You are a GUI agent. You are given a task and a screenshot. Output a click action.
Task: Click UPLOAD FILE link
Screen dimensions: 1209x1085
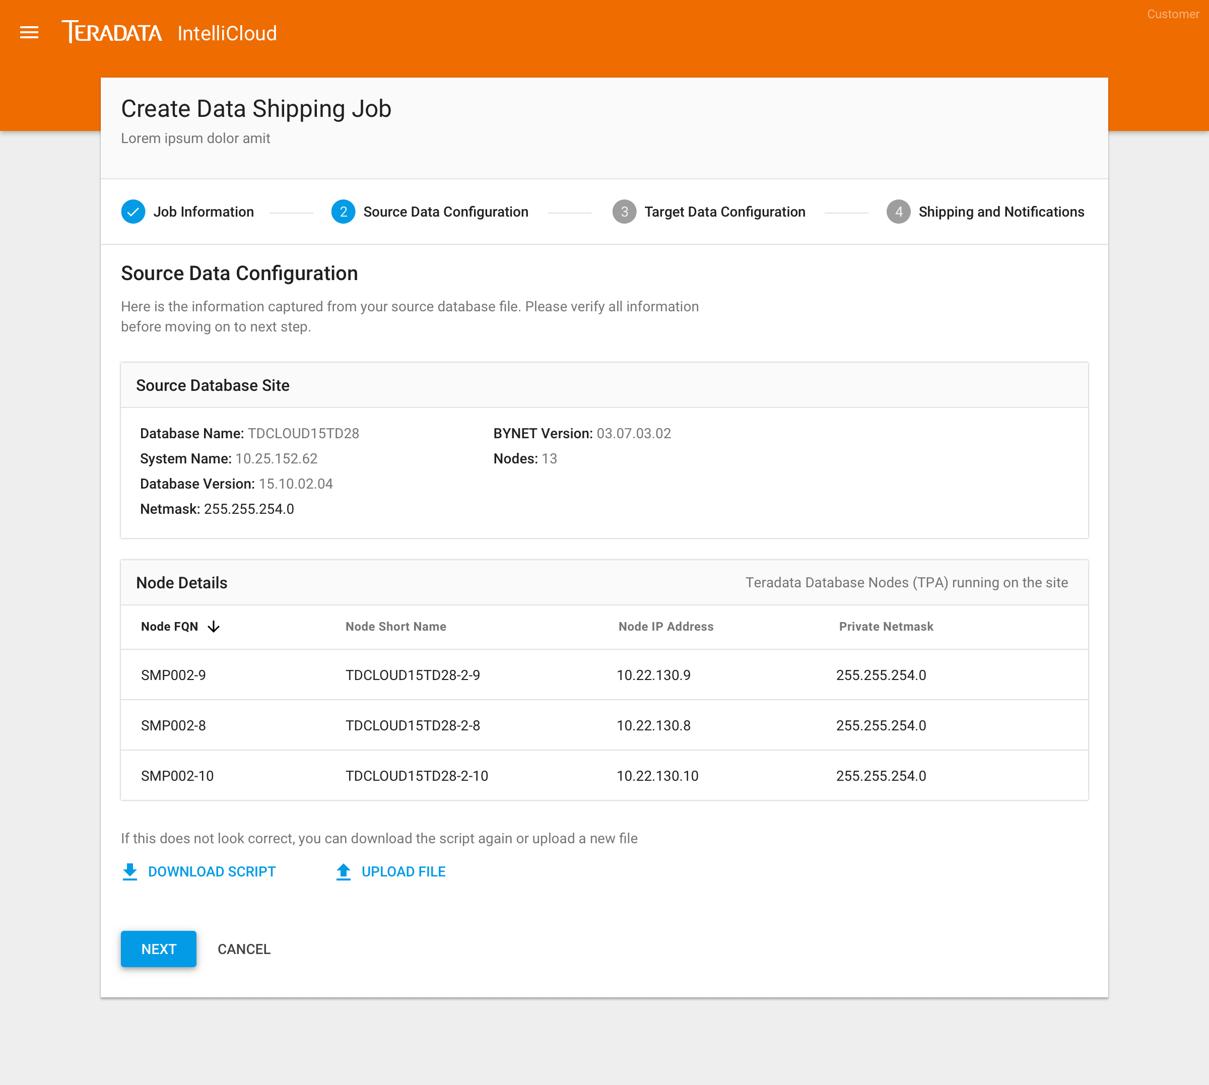[404, 871]
